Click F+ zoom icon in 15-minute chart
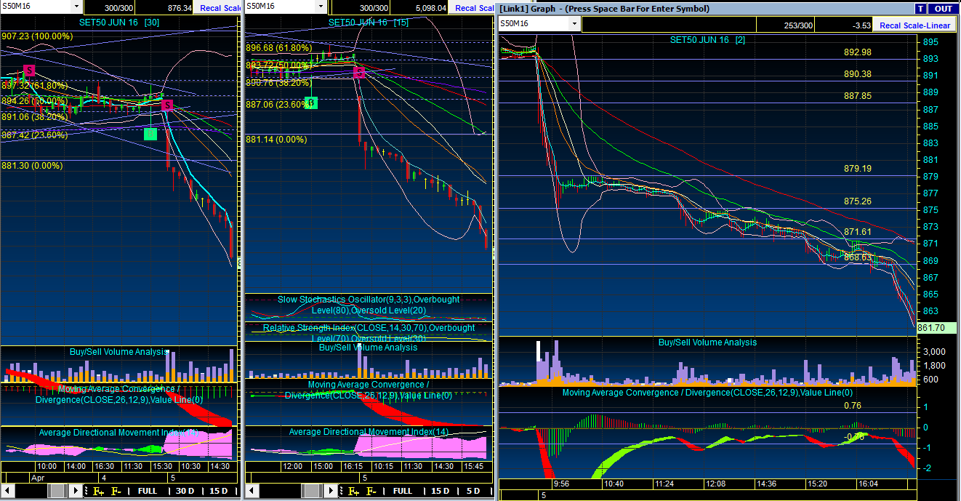This screenshot has height=501, width=961. 353,492
